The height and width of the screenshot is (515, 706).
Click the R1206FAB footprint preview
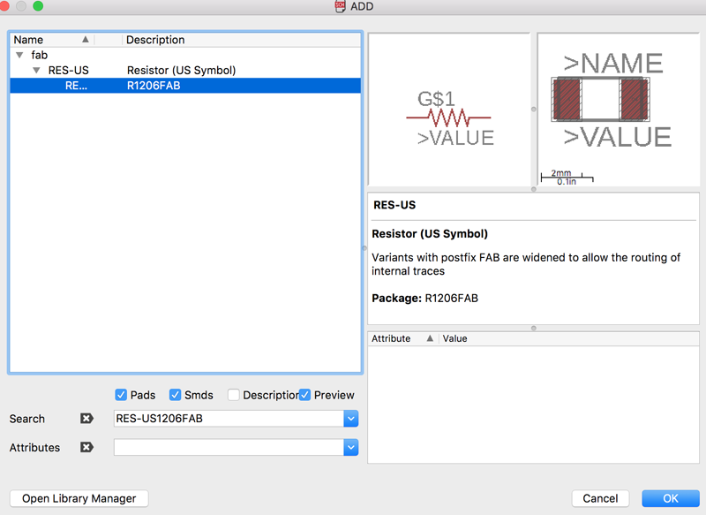tap(619, 109)
